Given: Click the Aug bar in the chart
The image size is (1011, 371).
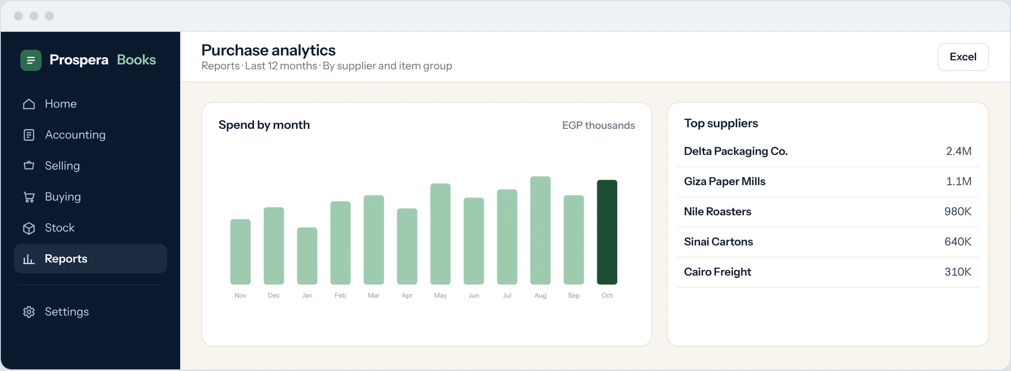Looking at the screenshot, I should coord(540,230).
